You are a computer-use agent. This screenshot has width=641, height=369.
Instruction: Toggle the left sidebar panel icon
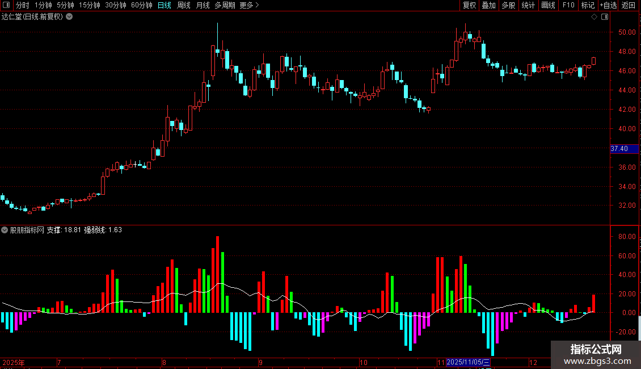tap(6, 5)
